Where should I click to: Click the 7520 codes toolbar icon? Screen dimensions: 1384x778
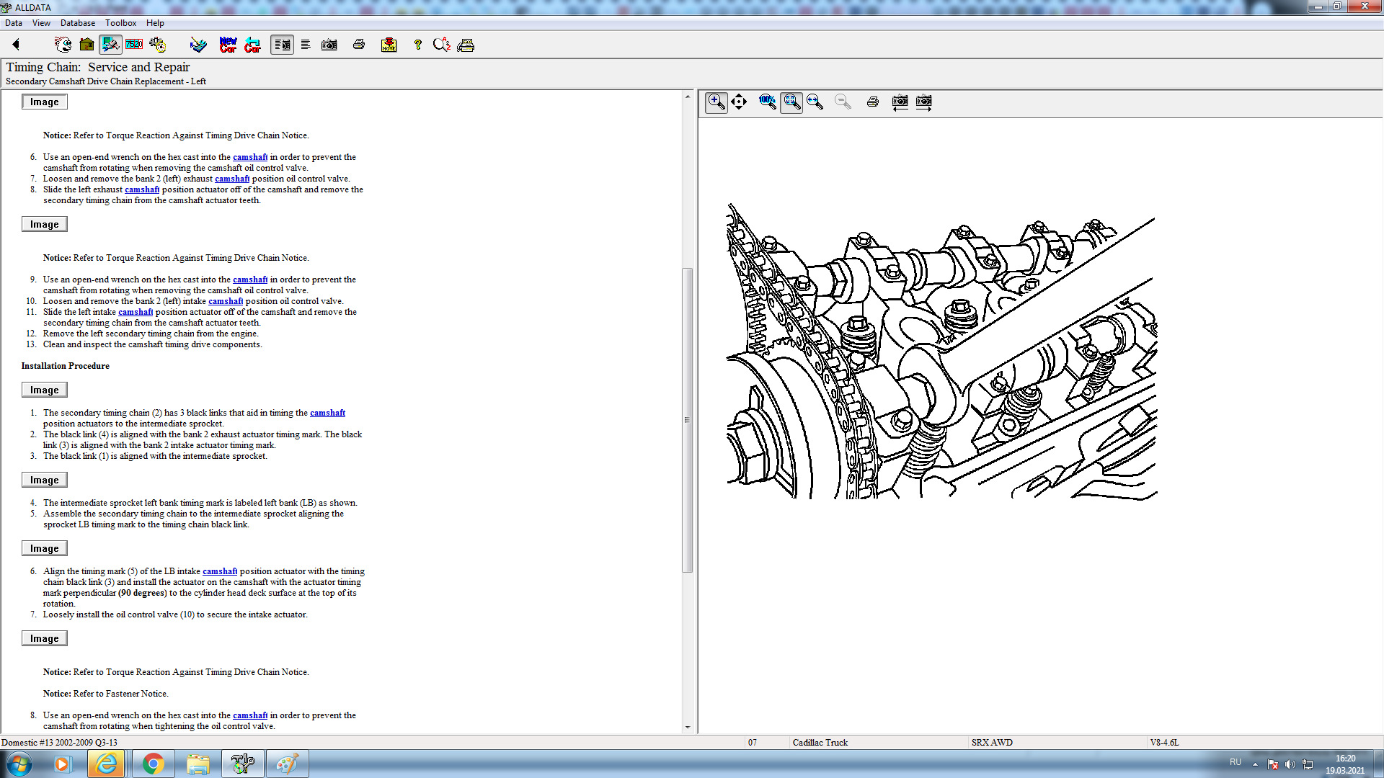pos(134,45)
